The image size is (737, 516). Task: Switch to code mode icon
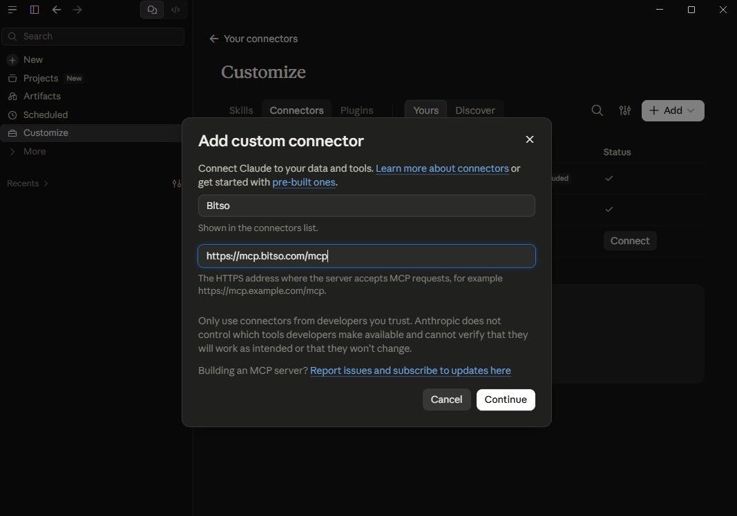point(176,10)
